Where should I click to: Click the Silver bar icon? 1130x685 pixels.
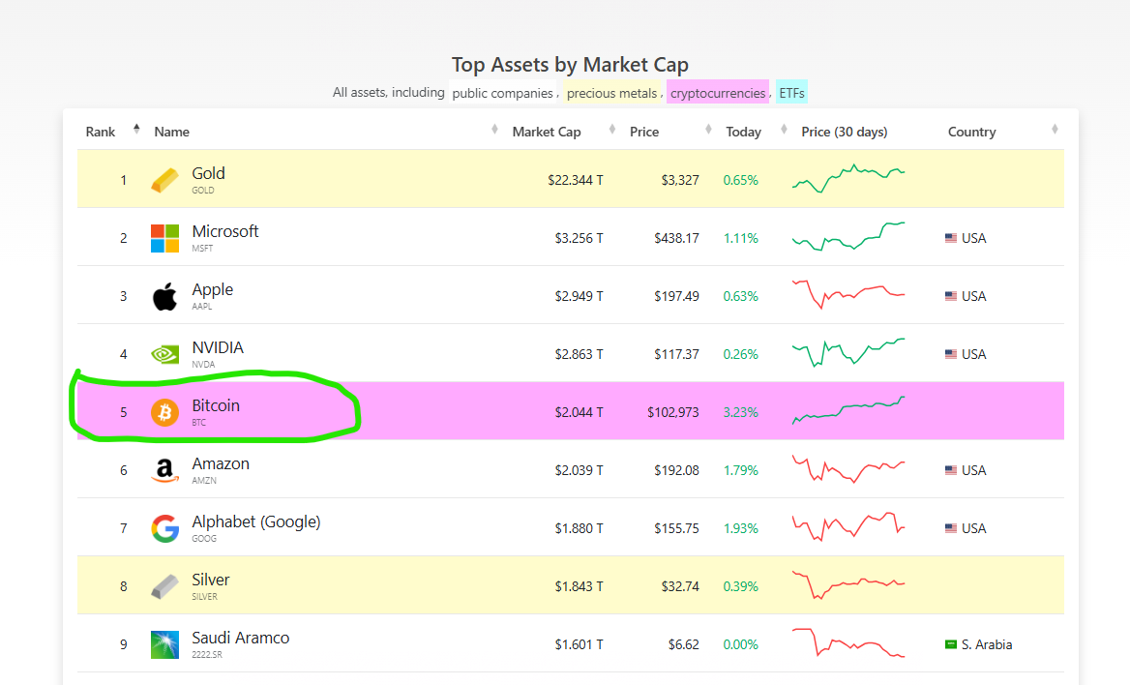[164, 586]
